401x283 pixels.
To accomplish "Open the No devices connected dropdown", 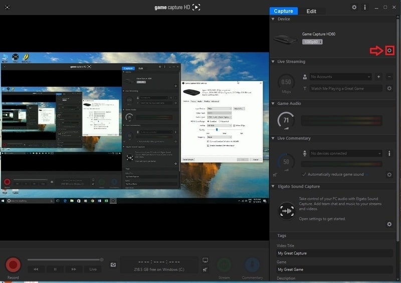I will tap(346, 153).
